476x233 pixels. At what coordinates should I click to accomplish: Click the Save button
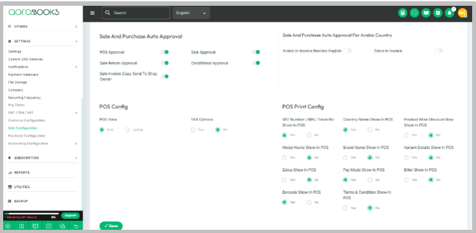pos(111,226)
